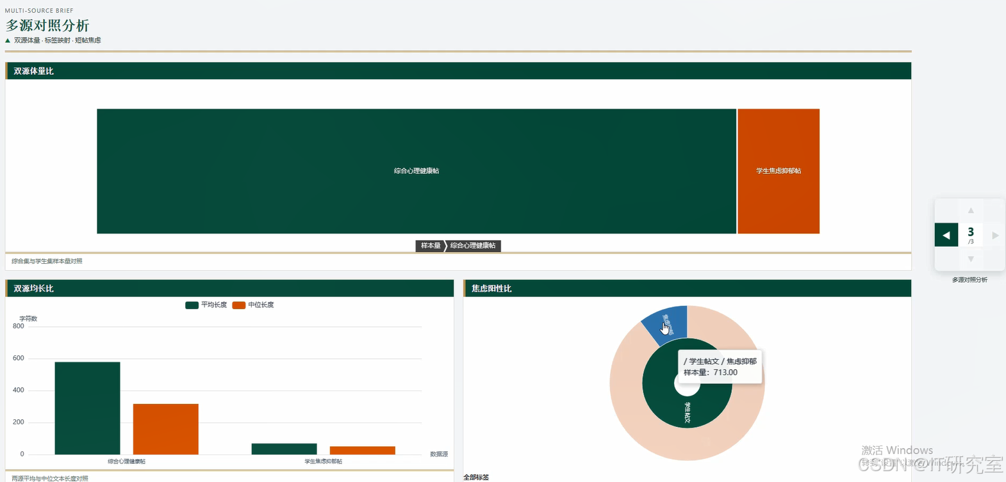This screenshot has width=1006, height=482.
Task: Click the 综合心理健康帖 label under the bar chart
Action: [x=127, y=462]
